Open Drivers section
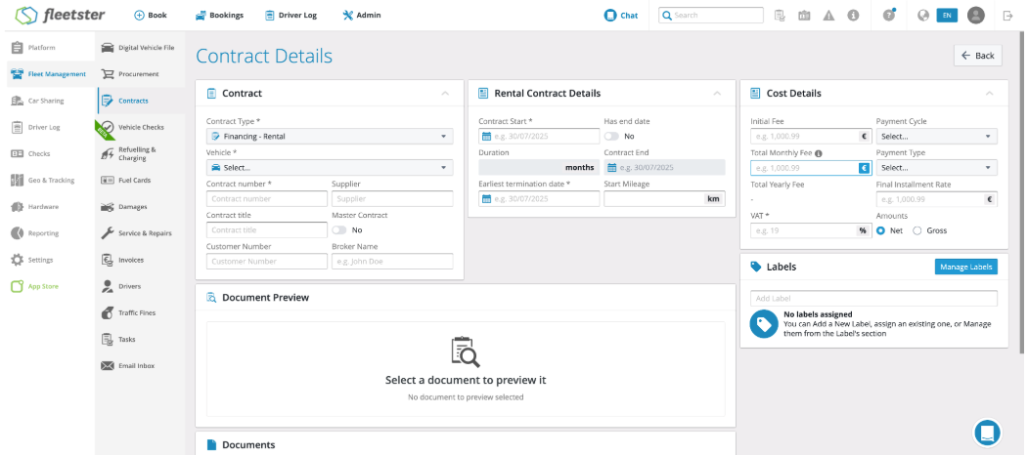The image size is (1028, 455). click(141, 286)
